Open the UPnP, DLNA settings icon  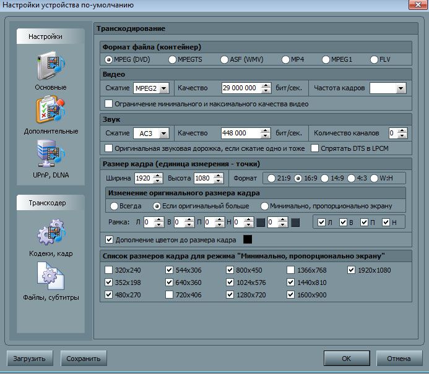point(51,155)
